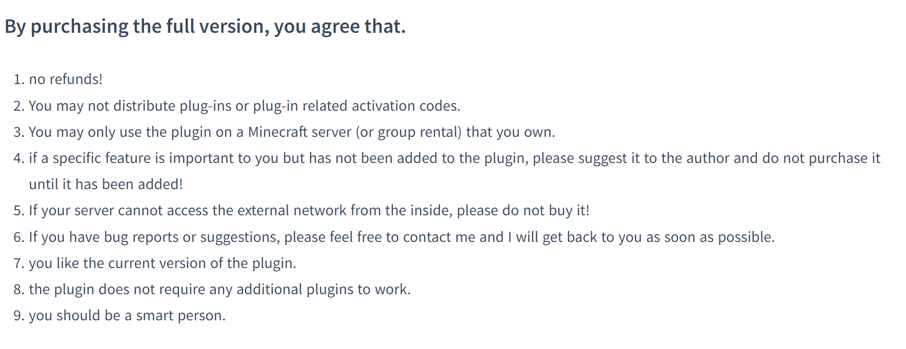The height and width of the screenshot is (349, 906).
Task: Click the words 'please do not buy it!'
Action: click(523, 211)
